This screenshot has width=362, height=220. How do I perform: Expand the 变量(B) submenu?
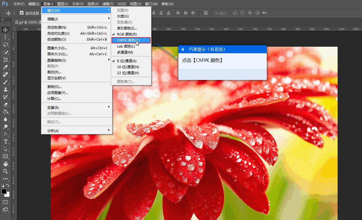point(77,107)
